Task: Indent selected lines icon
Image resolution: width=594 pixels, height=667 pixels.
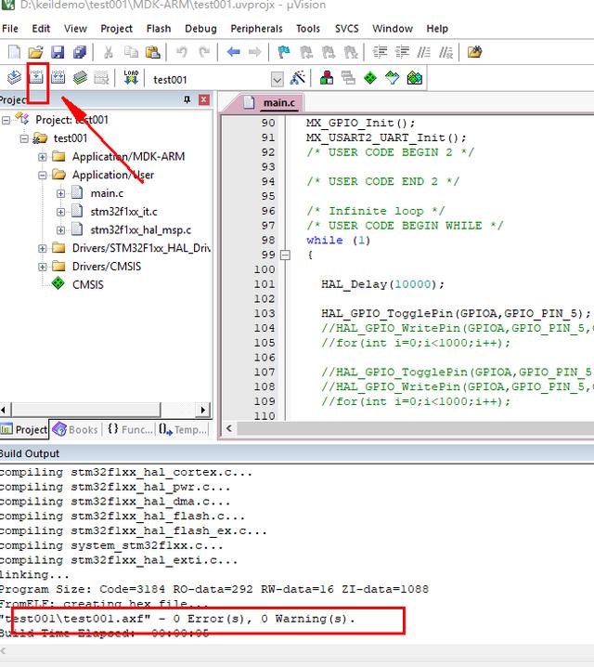Action: pos(380,52)
